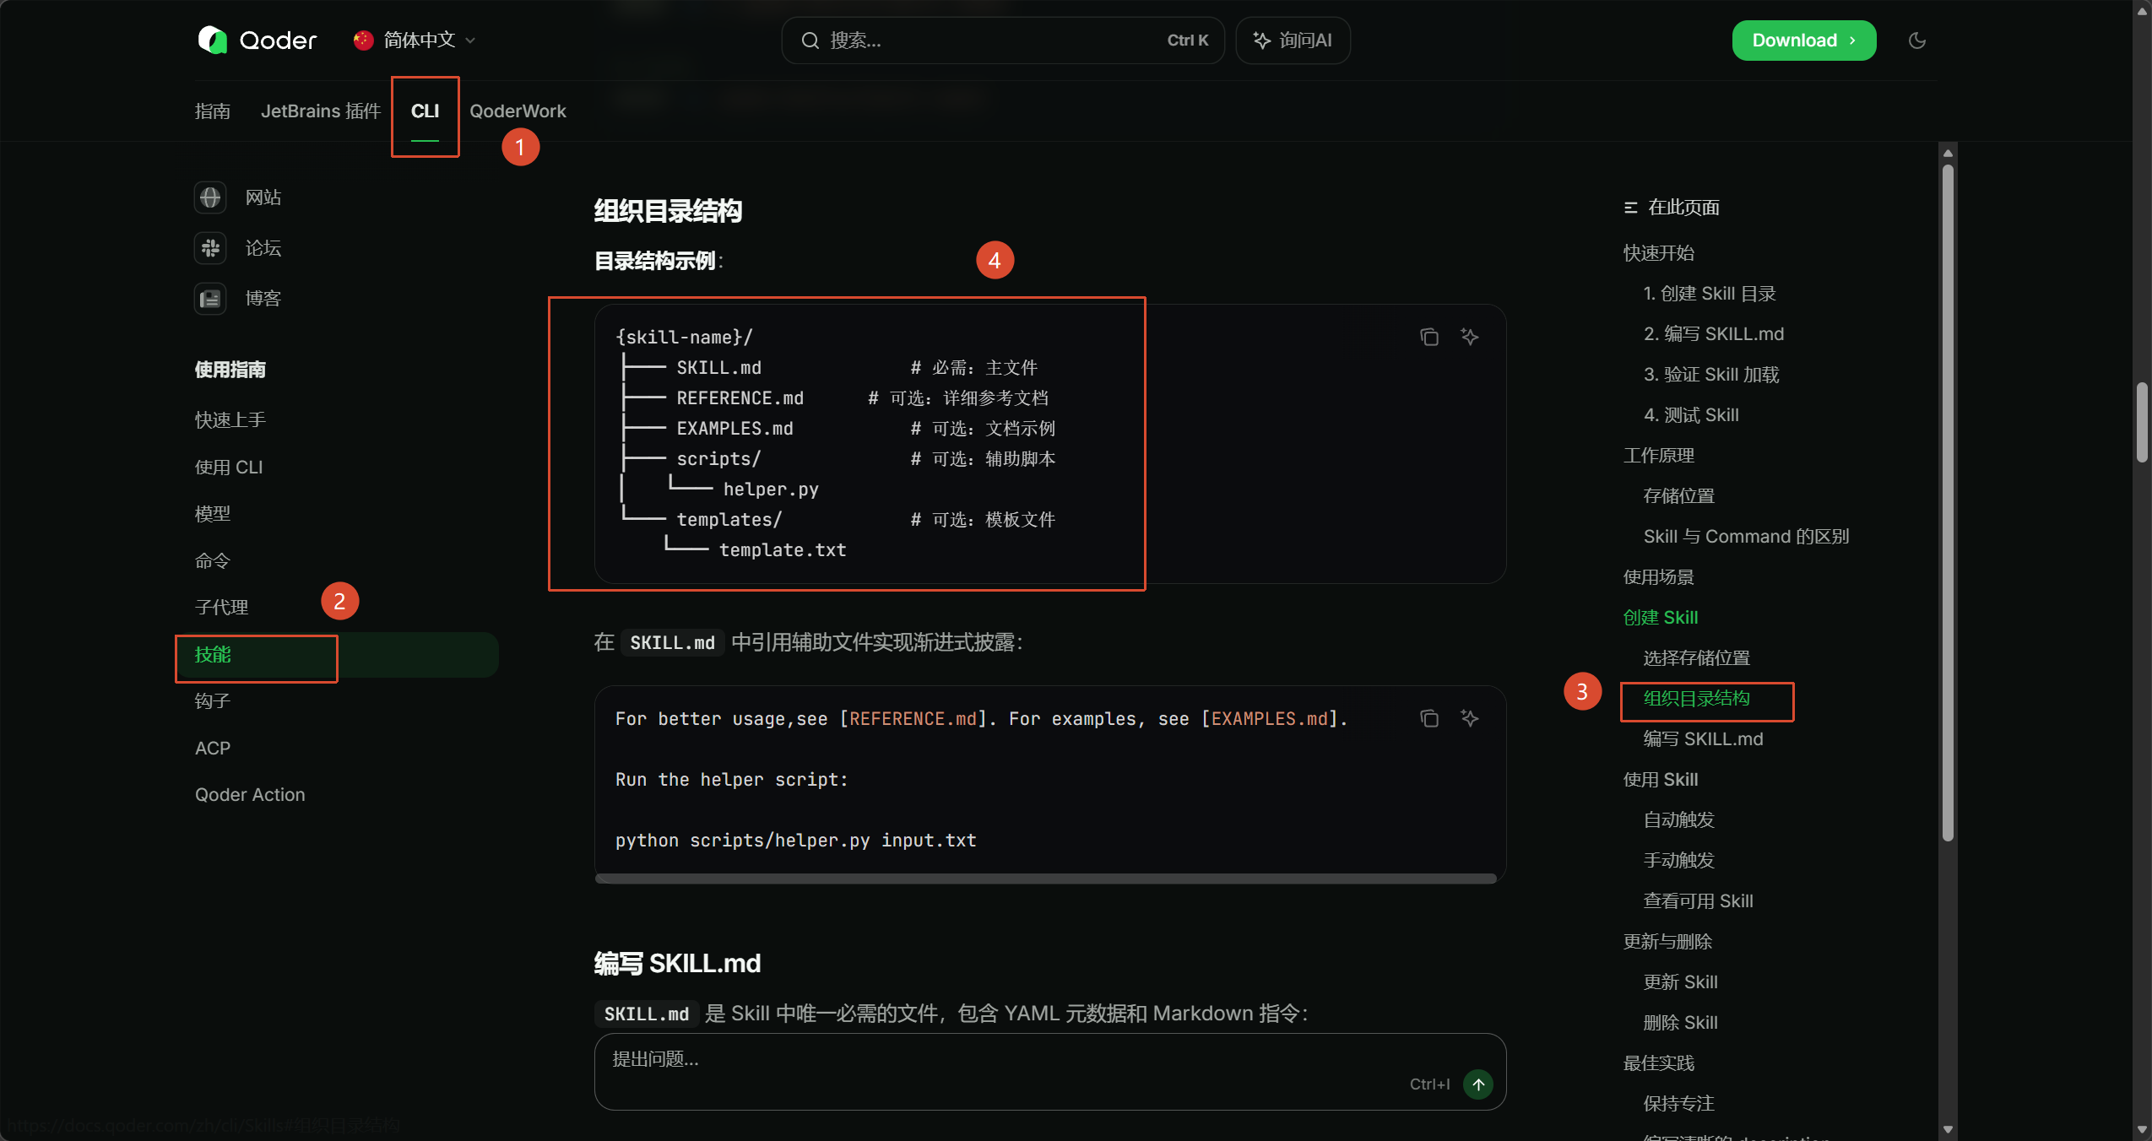Open the 博客 blog icon link
Viewport: 2152px width, 1141px height.
[x=210, y=299]
